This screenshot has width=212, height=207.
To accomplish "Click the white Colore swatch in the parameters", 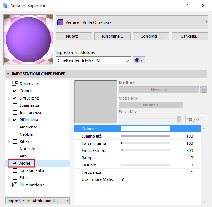I will click(x=145, y=128).
